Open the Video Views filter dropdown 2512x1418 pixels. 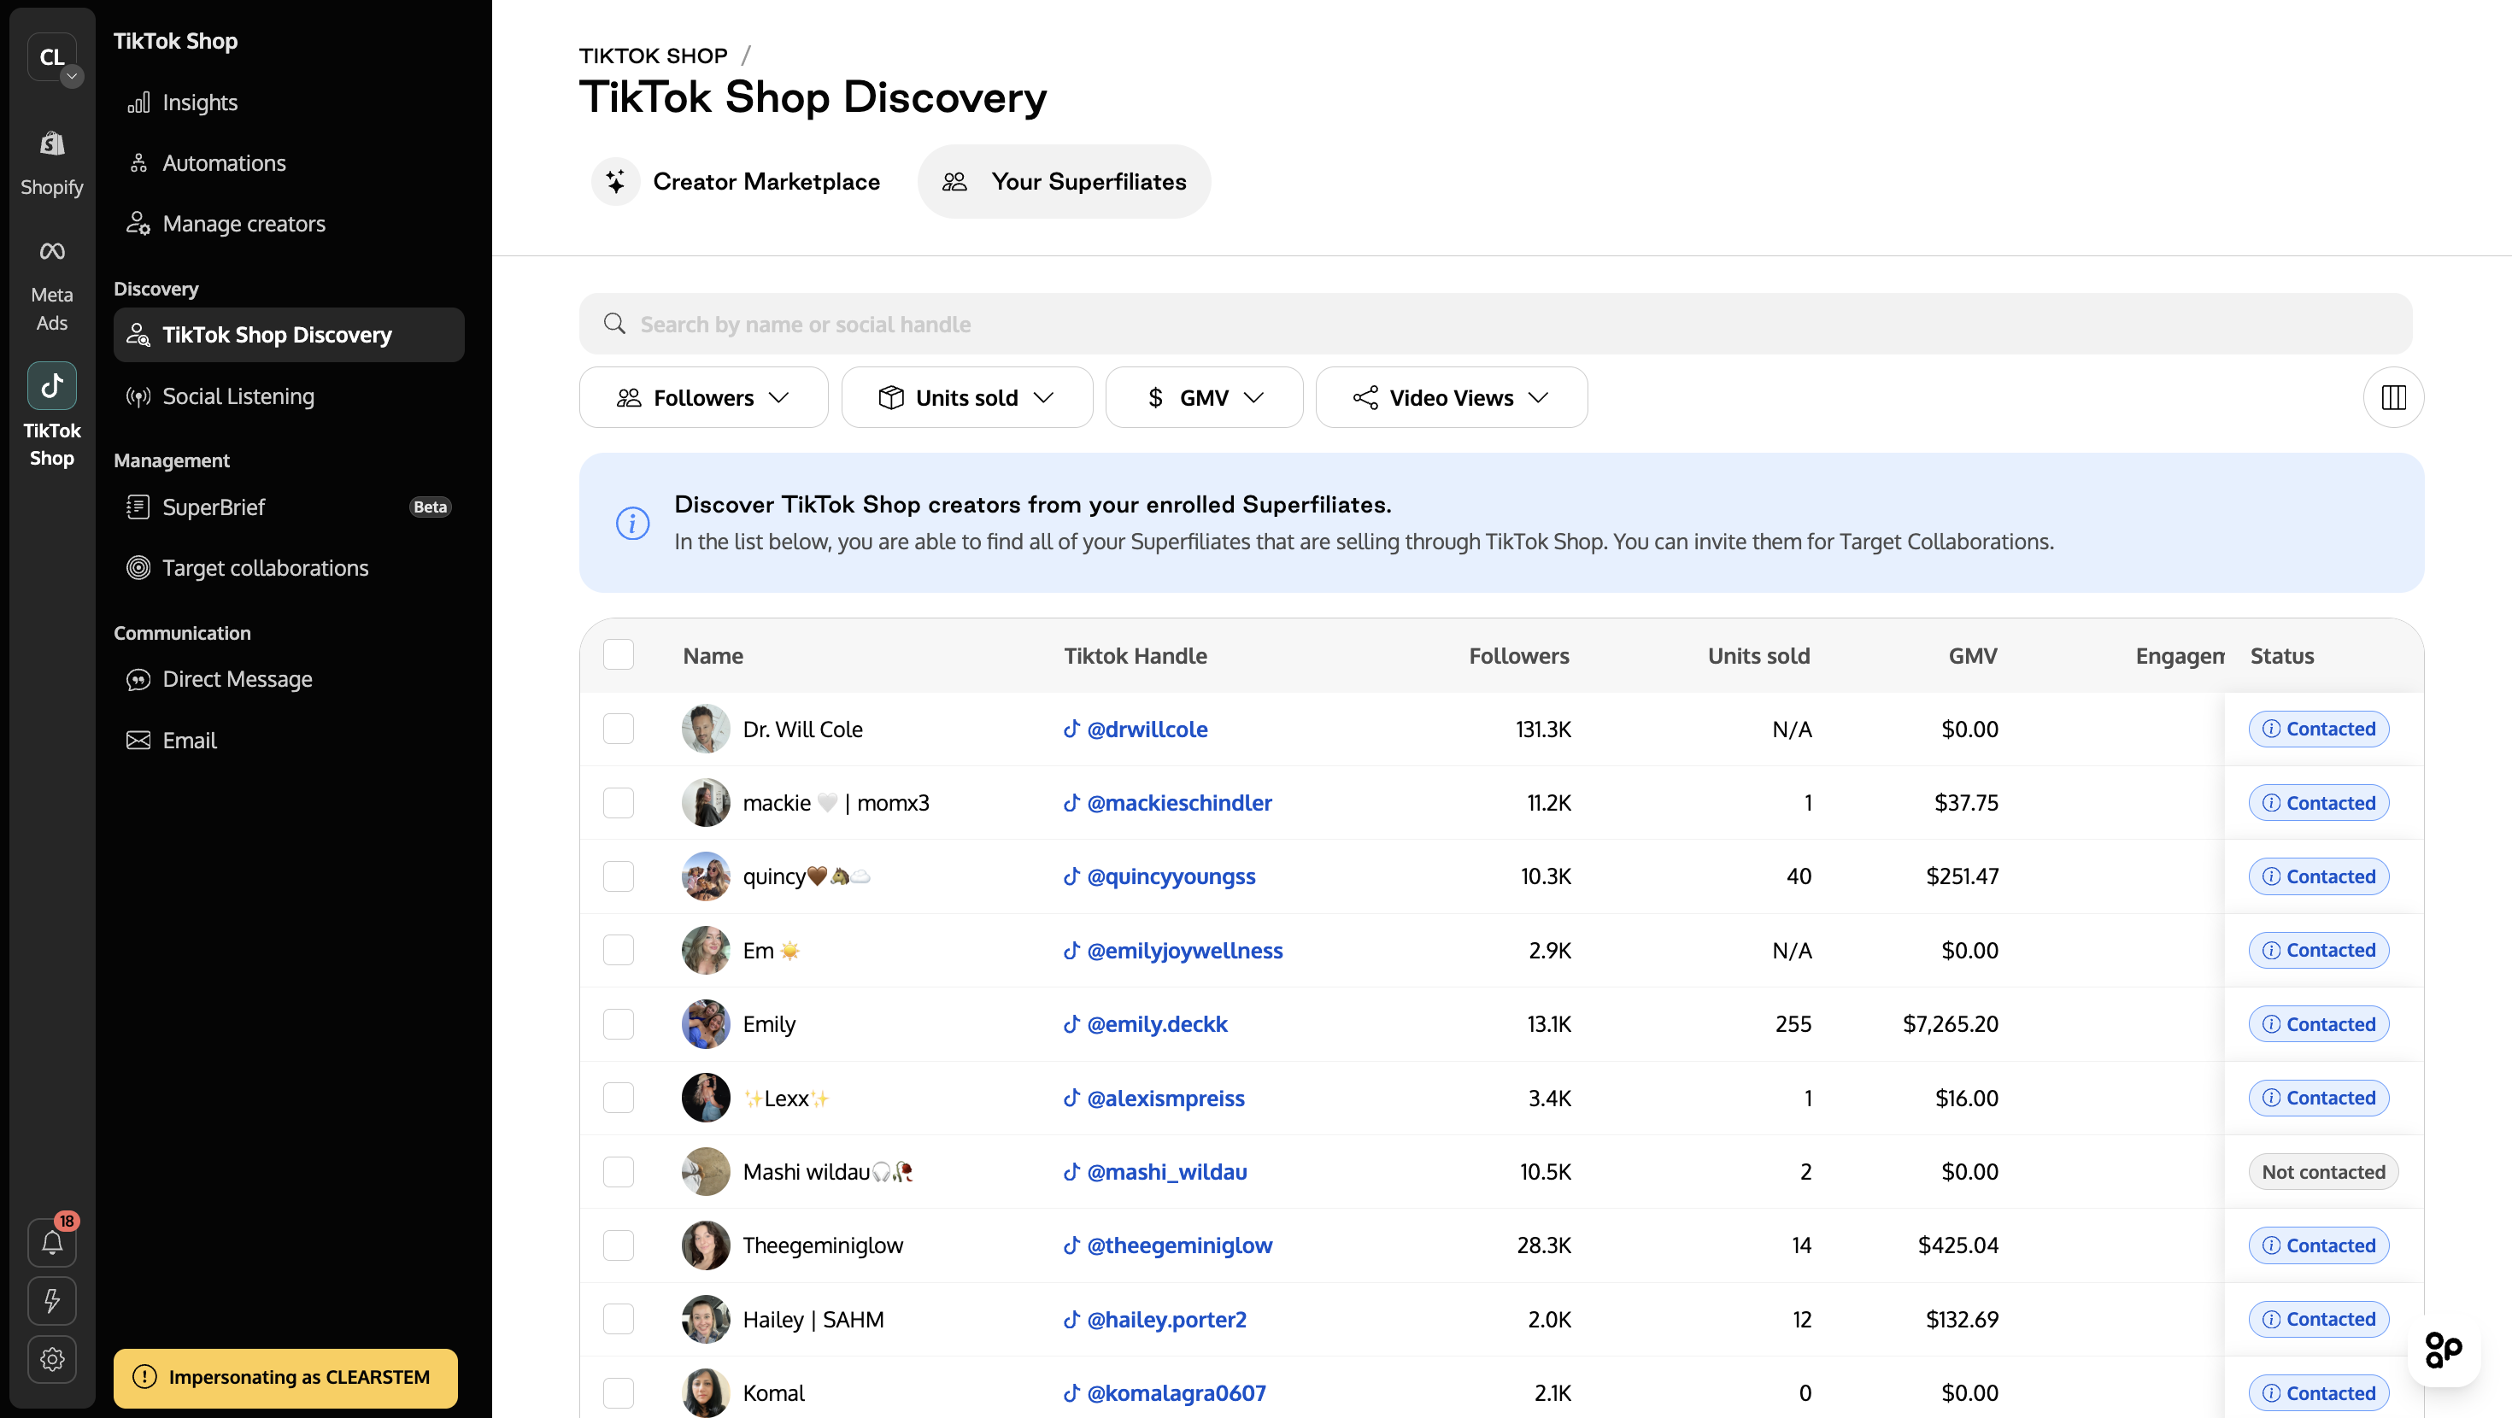coord(1451,397)
